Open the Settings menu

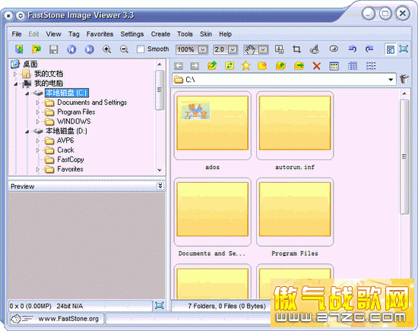132,34
